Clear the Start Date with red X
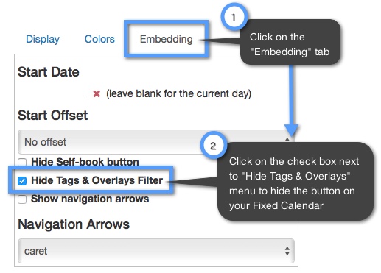This screenshot has height=273, width=381. (x=97, y=93)
